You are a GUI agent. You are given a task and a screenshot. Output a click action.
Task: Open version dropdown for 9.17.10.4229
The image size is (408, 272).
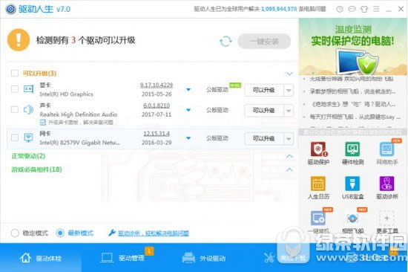pos(188,90)
